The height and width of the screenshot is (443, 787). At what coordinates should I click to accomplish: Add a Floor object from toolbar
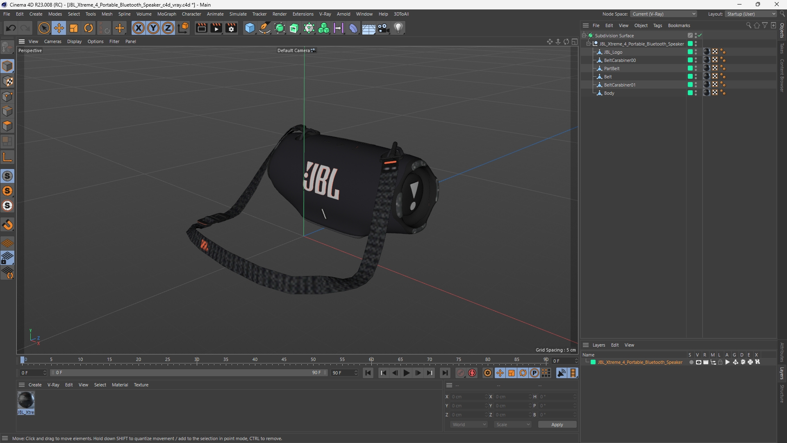368,28
